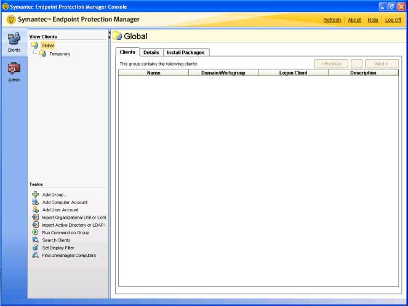Image resolution: width=408 pixels, height=306 pixels.
Task: Switch to the Install Packages tab
Action: [186, 52]
